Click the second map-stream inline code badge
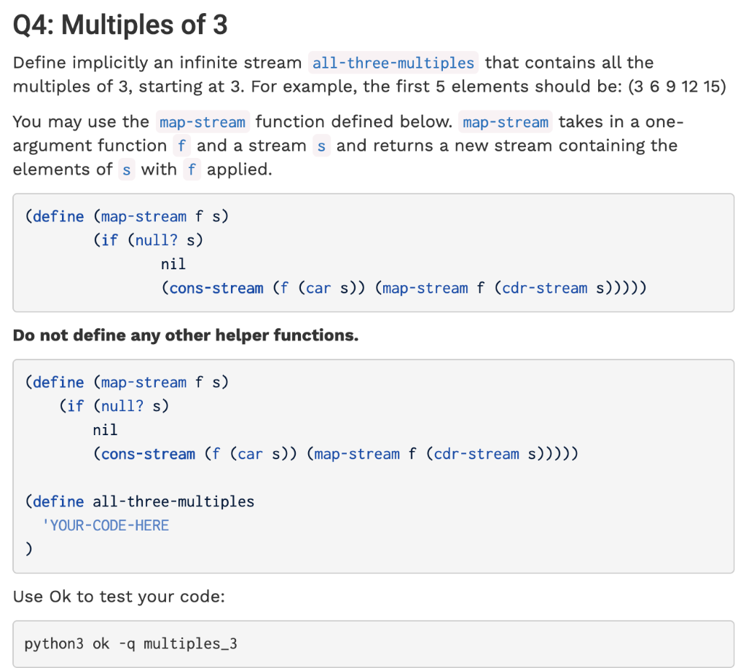746x668 pixels. click(506, 122)
